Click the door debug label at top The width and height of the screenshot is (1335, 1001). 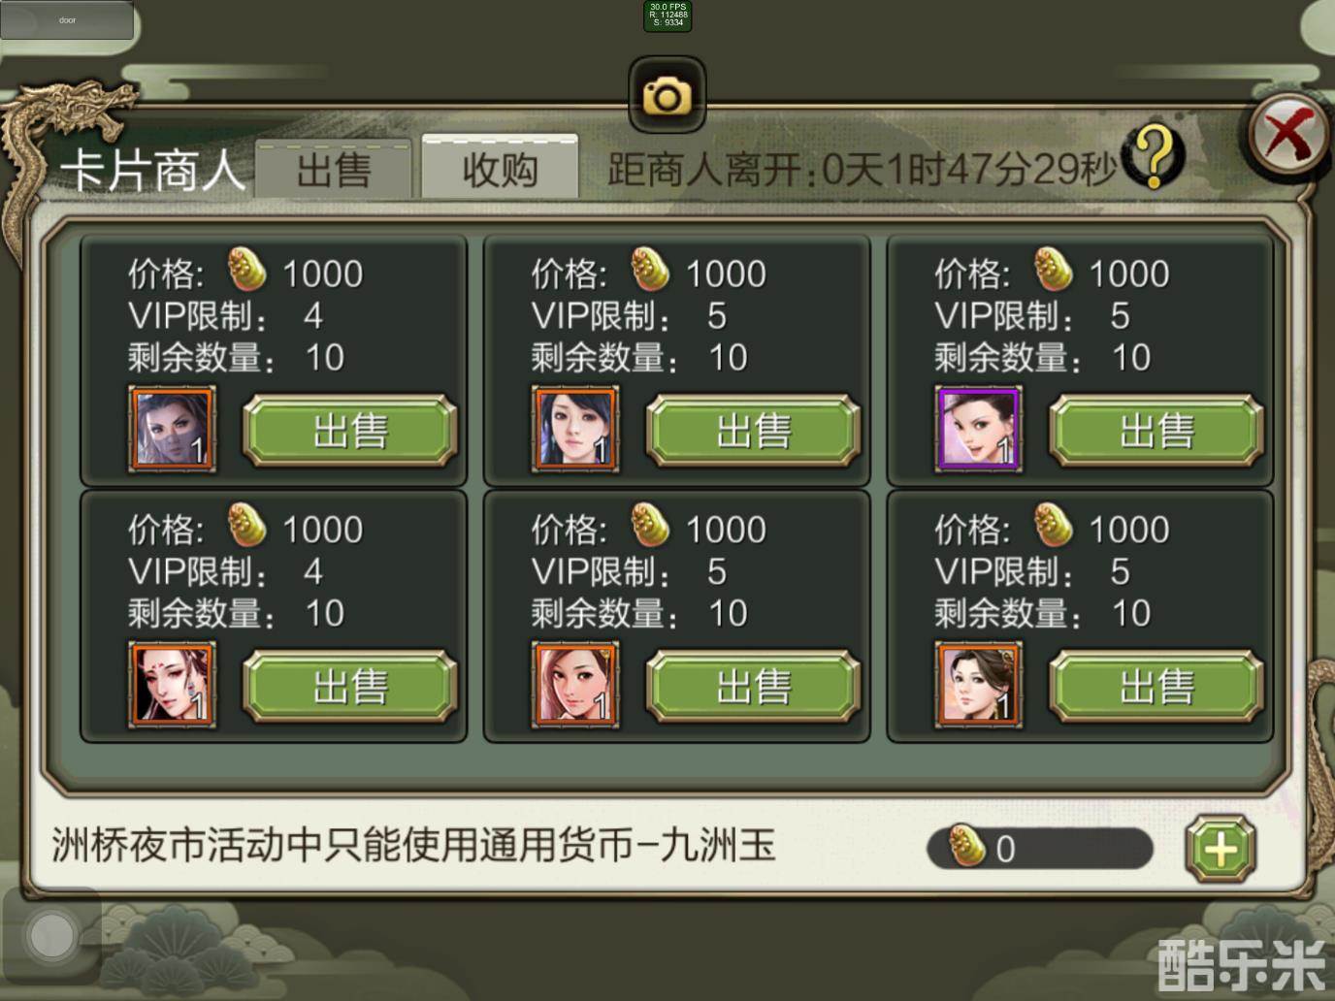coord(67,19)
